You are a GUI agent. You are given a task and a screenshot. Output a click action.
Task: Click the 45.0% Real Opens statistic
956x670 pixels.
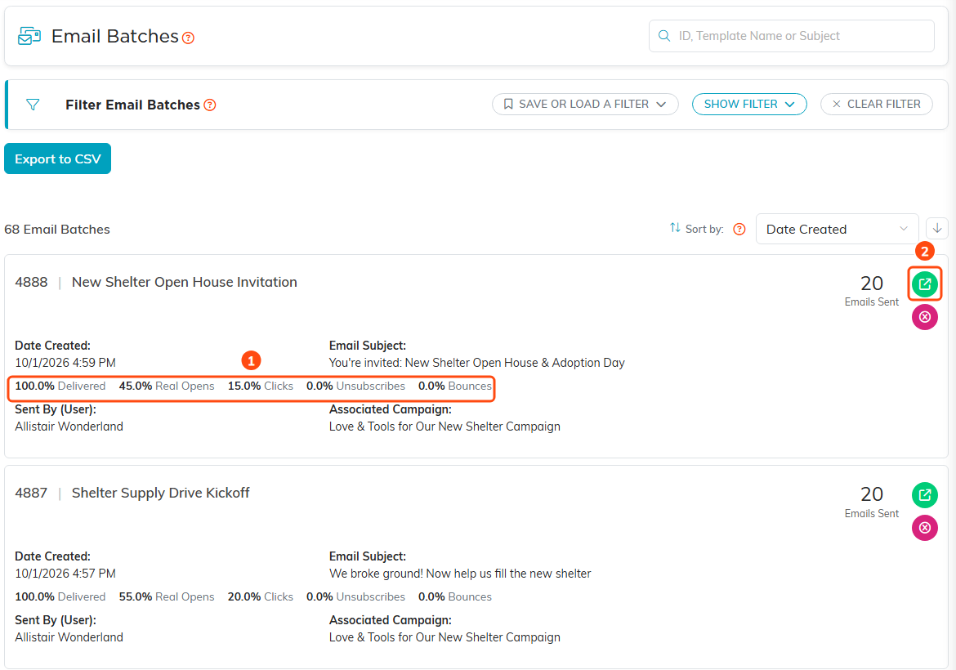coord(167,386)
